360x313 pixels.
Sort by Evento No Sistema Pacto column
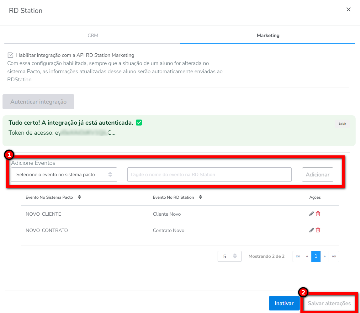[79, 197]
